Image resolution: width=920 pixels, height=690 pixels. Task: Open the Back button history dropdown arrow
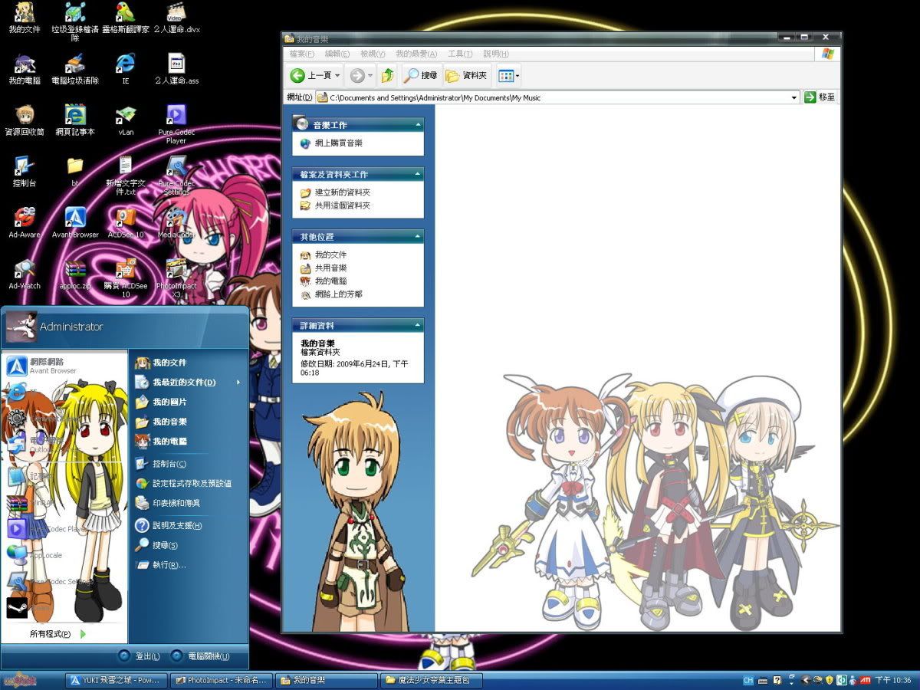tap(338, 75)
